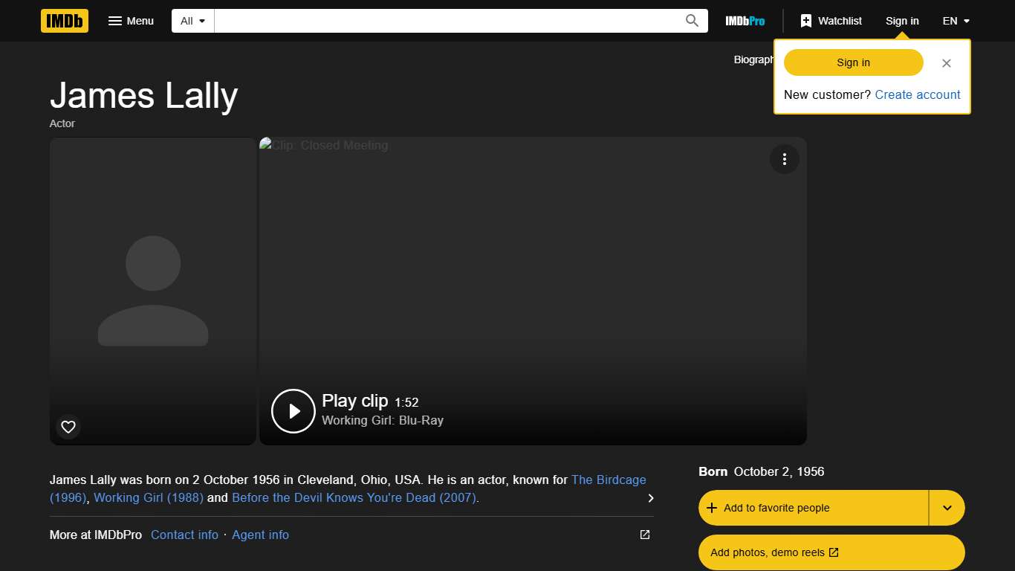This screenshot has height=571, width=1015.
Task: Favorite James Lally with the heart icon
Action: point(68,427)
